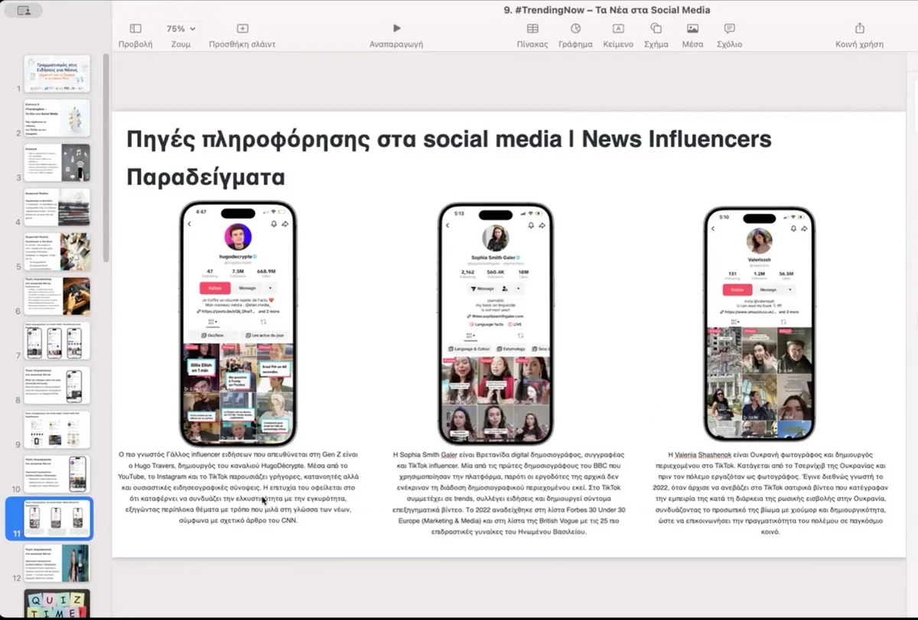Select slide 1 thumbnail in navigator

(x=57, y=73)
